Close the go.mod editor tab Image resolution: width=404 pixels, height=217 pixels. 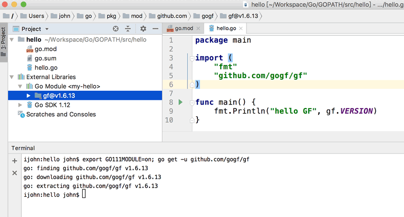click(x=198, y=29)
